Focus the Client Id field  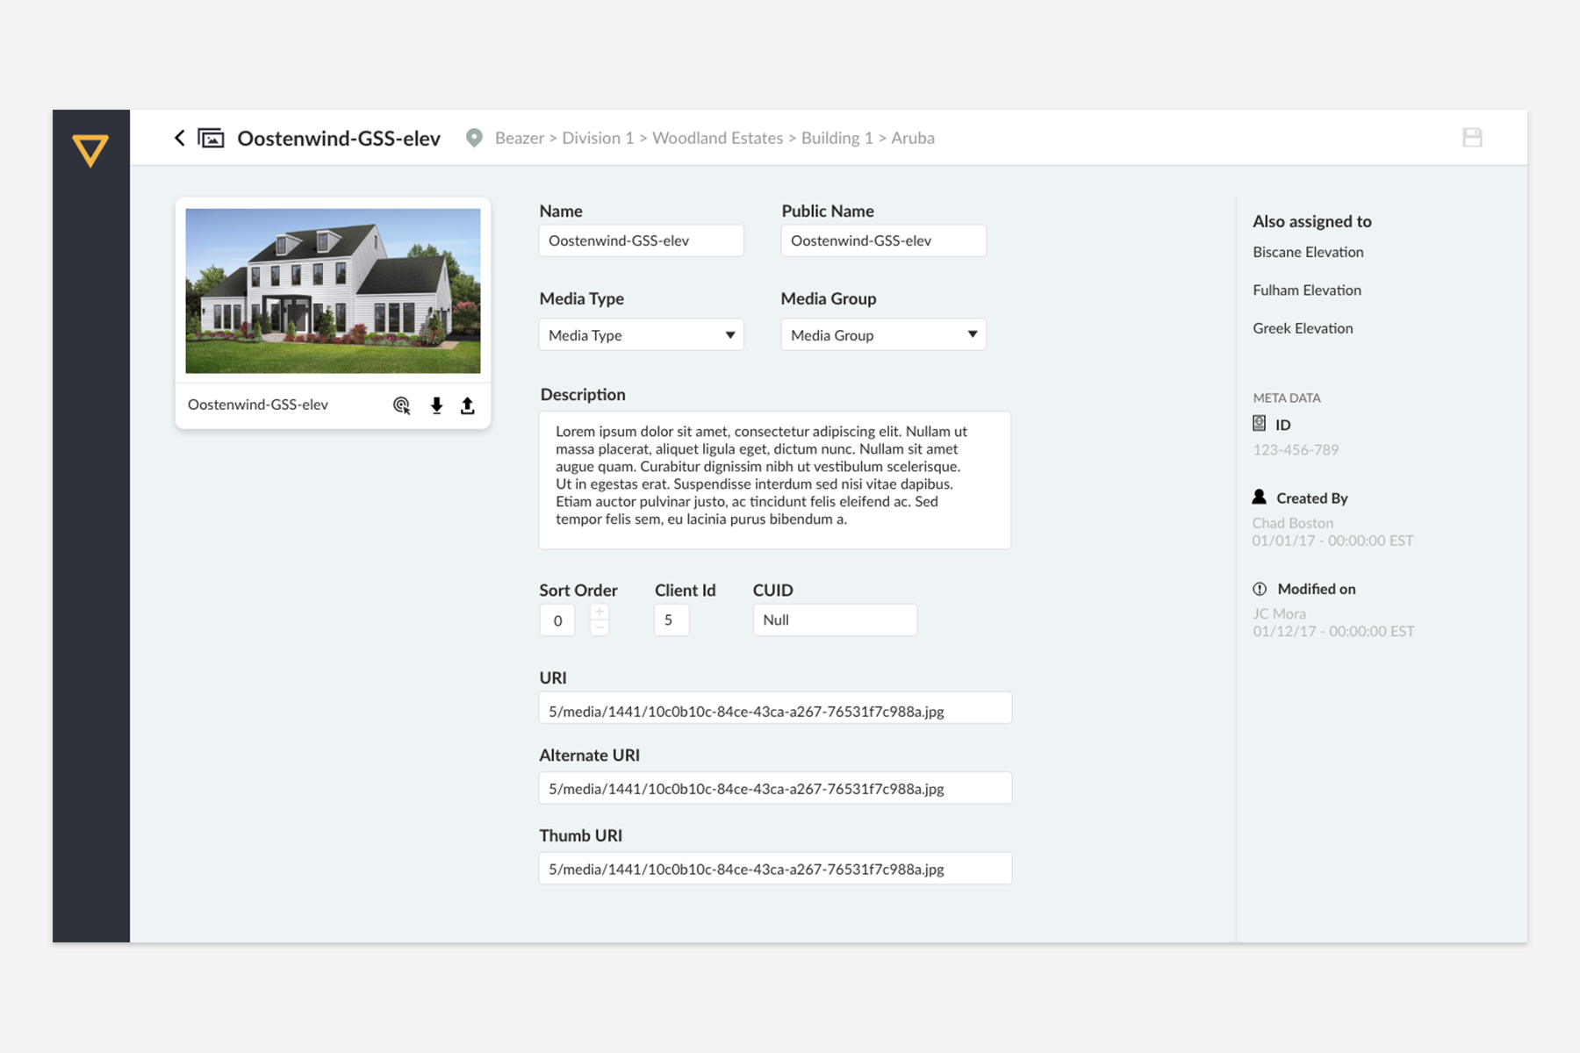click(671, 620)
